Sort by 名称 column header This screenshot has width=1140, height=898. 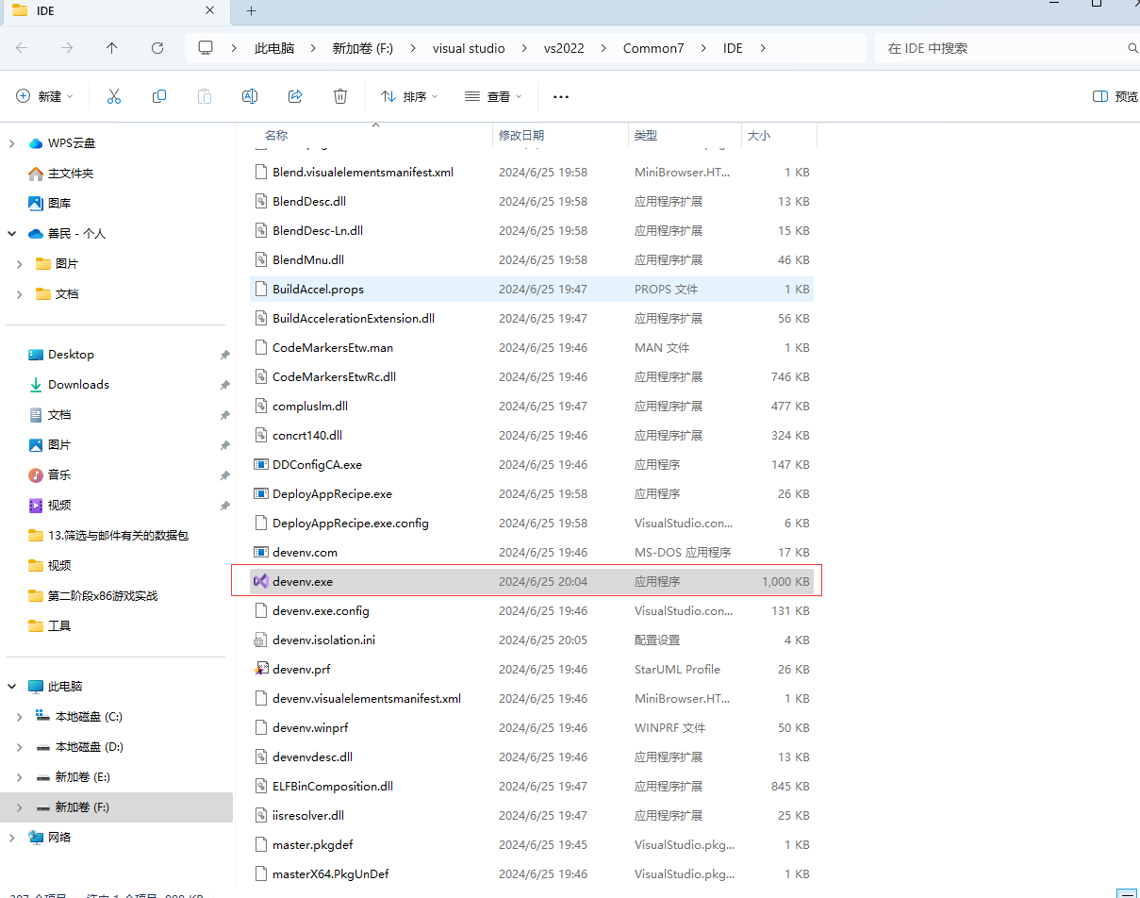[x=276, y=136]
